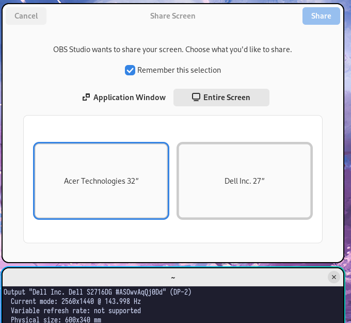This screenshot has height=323, width=351.
Task: Toggle the Remember this selection checkbox
Action: (130, 70)
